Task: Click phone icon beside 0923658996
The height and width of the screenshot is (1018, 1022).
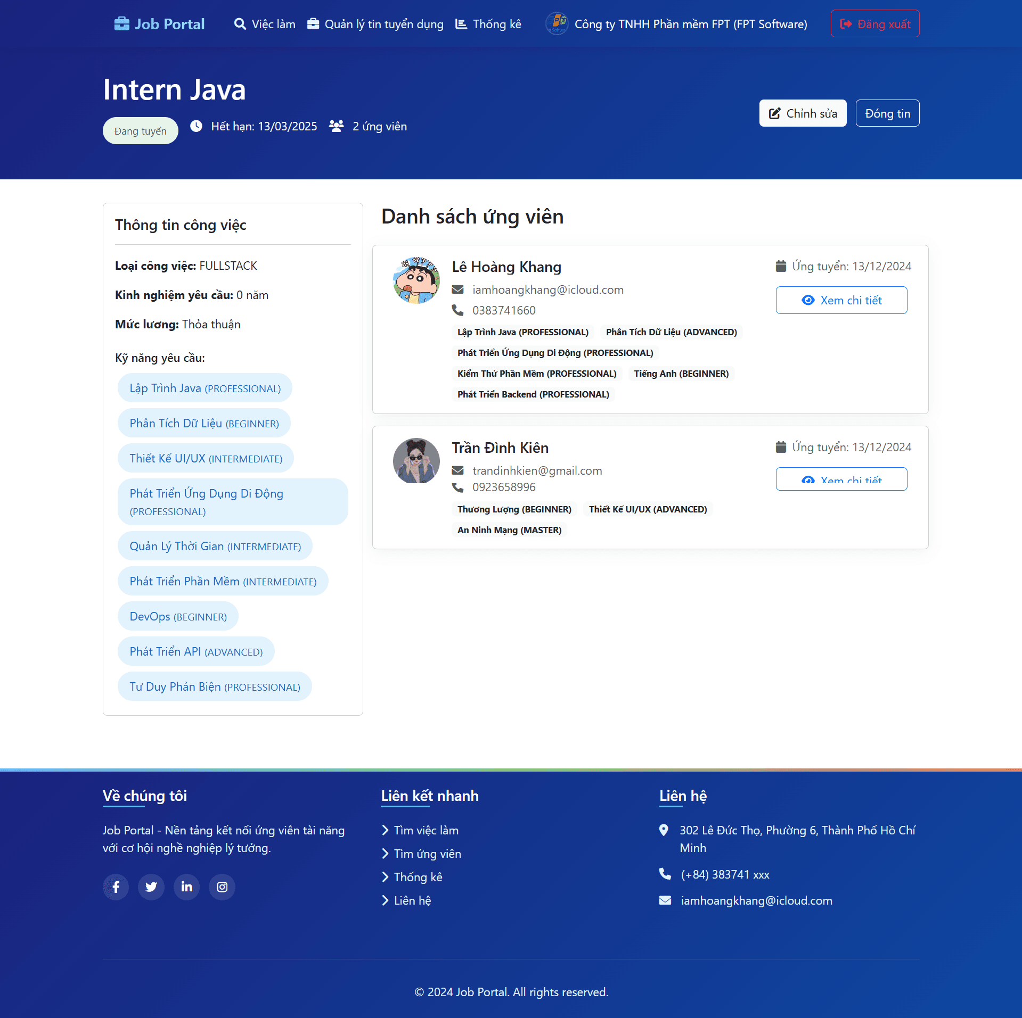Action: tap(457, 487)
